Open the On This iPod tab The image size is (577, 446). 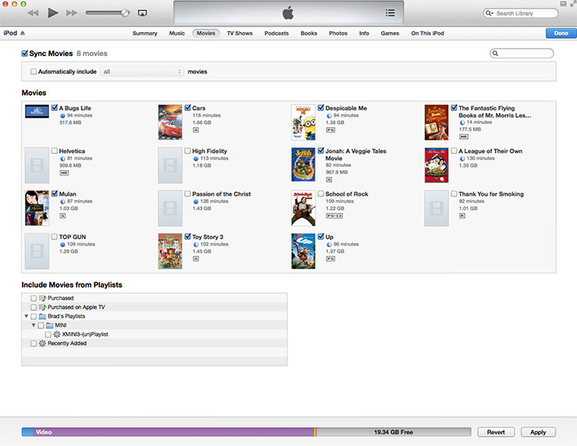coord(427,33)
